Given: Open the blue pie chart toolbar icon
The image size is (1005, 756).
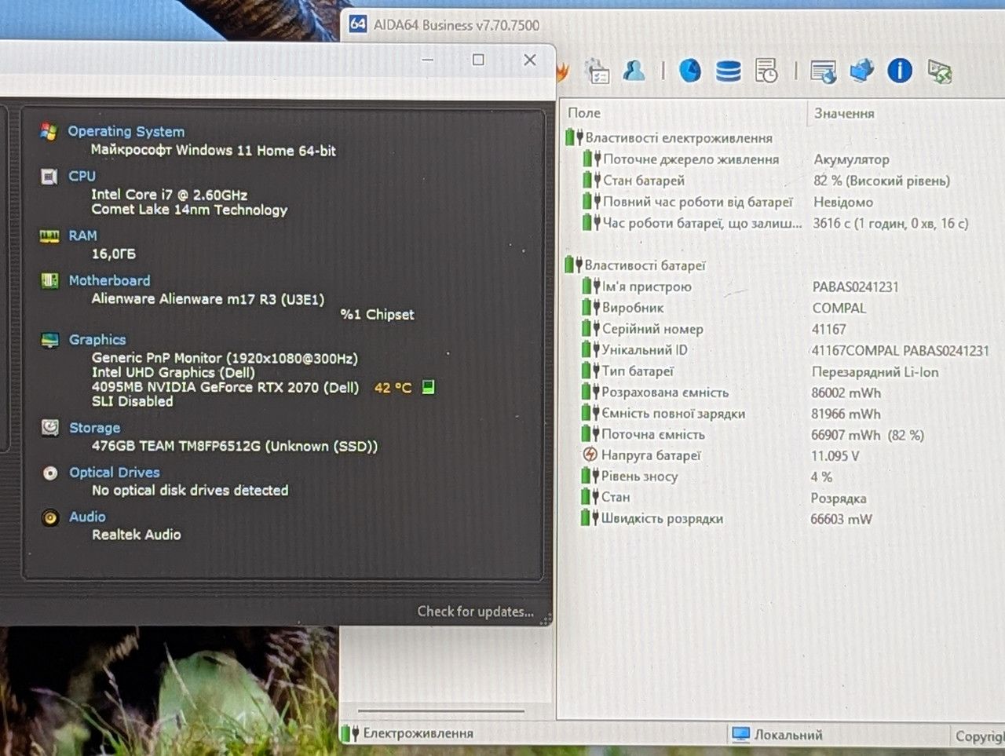Looking at the screenshot, I should tap(689, 71).
